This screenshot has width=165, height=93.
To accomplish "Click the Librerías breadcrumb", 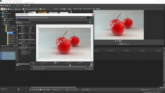I will point(11,9).
